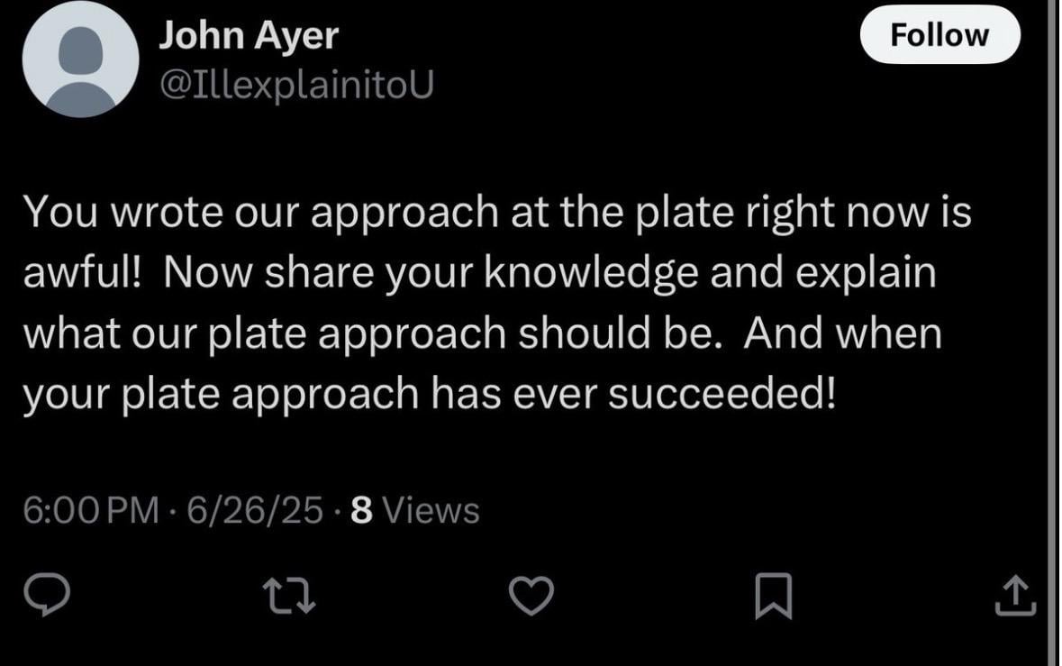Open John Ayer's default profile avatar

[80, 59]
